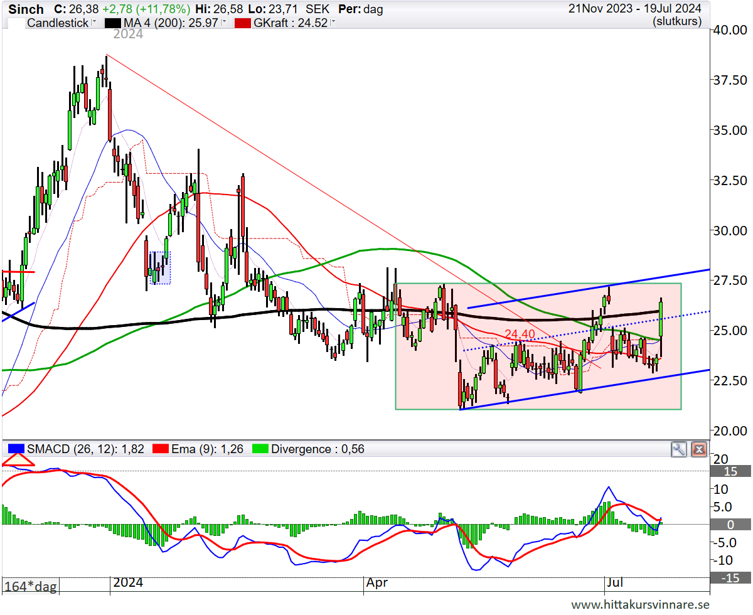Open the SMACD indicator settings wrench icon
Screen dimensions: 753x615
[678, 449]
